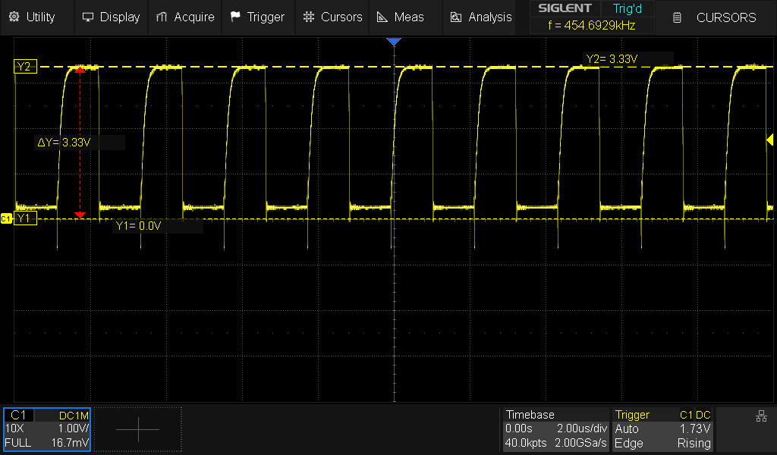Select the Y1 cursor label tag
The height and width of the screenshot is (455, 777).
[24, 218]
